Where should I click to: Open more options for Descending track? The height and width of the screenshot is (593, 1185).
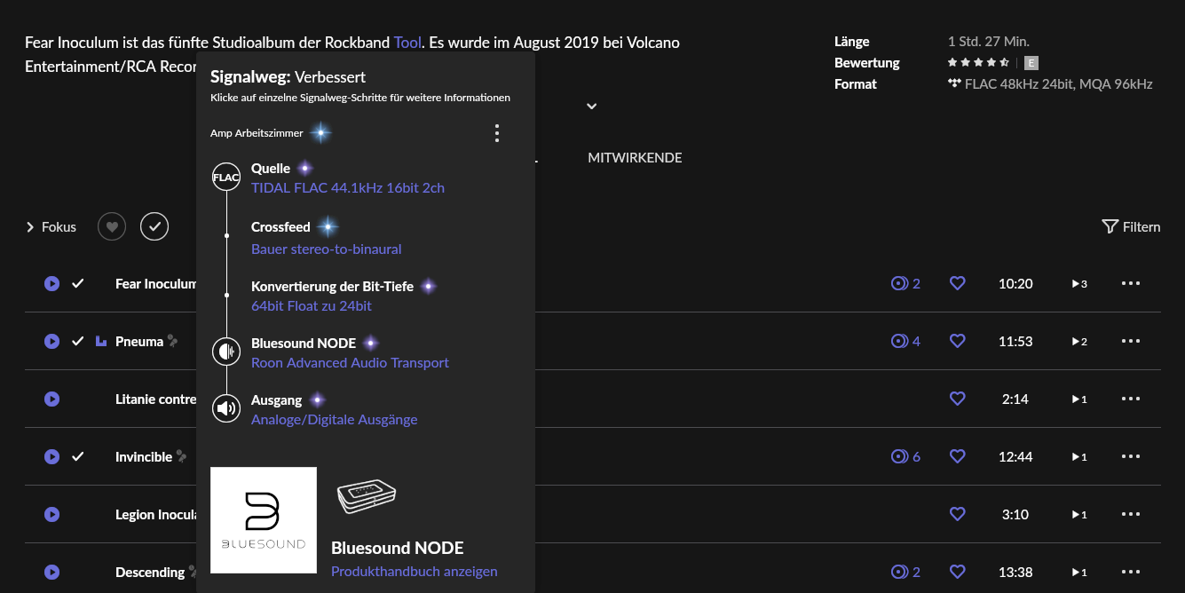pos(1130,573)
